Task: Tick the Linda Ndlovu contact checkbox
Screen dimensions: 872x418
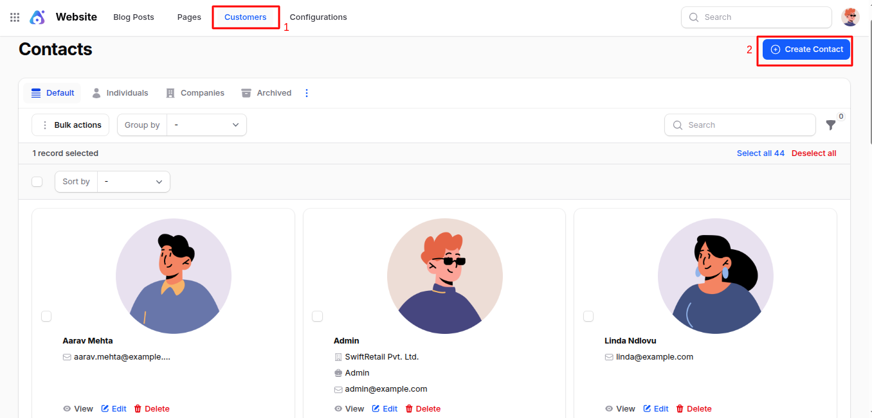Action: coord(588,316)
